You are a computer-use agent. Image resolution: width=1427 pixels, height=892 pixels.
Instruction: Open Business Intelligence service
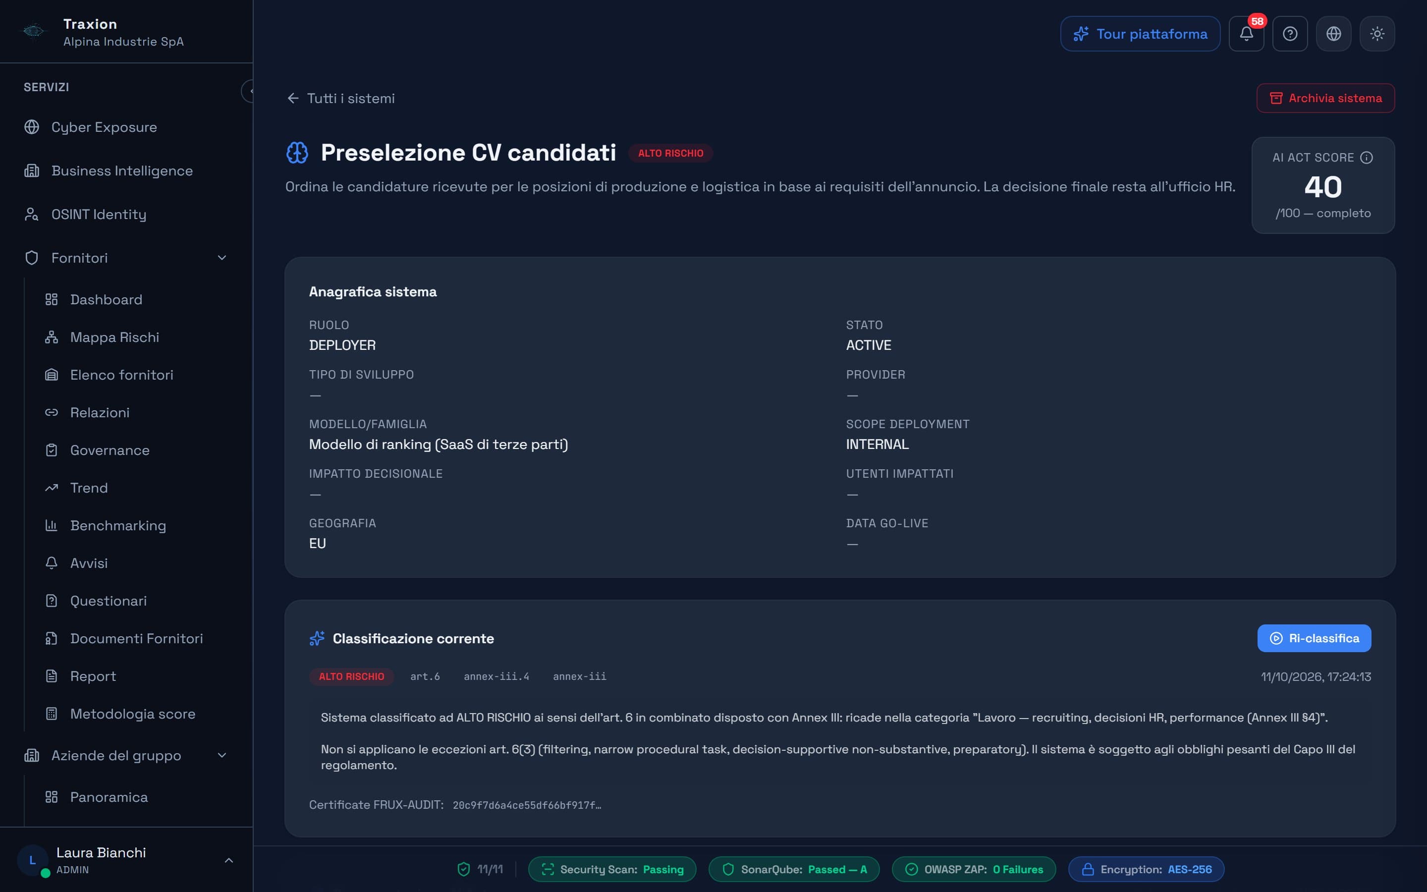tap(126, 170)
